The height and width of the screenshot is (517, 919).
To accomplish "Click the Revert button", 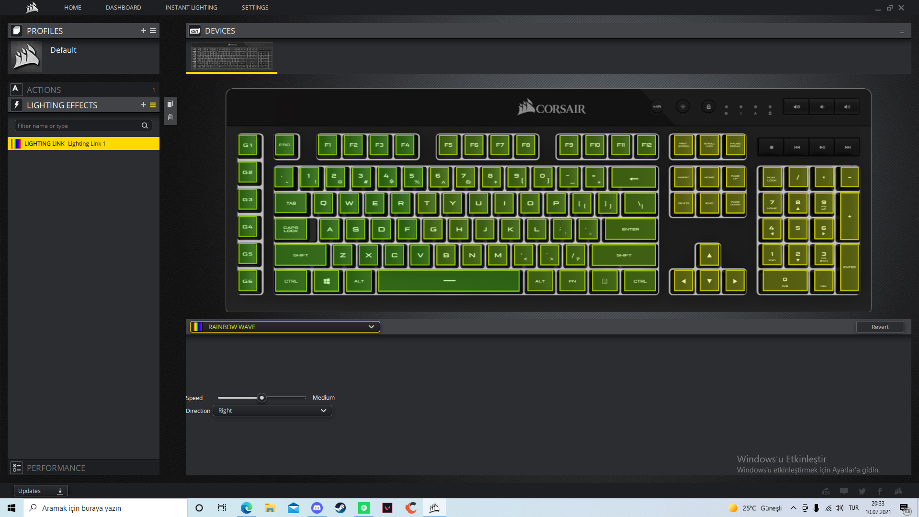I will coord(880,327).
